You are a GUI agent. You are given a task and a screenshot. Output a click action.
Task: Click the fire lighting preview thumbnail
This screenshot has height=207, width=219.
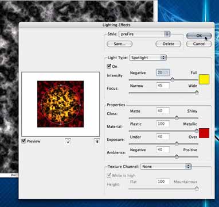click(x=60, y=104)
